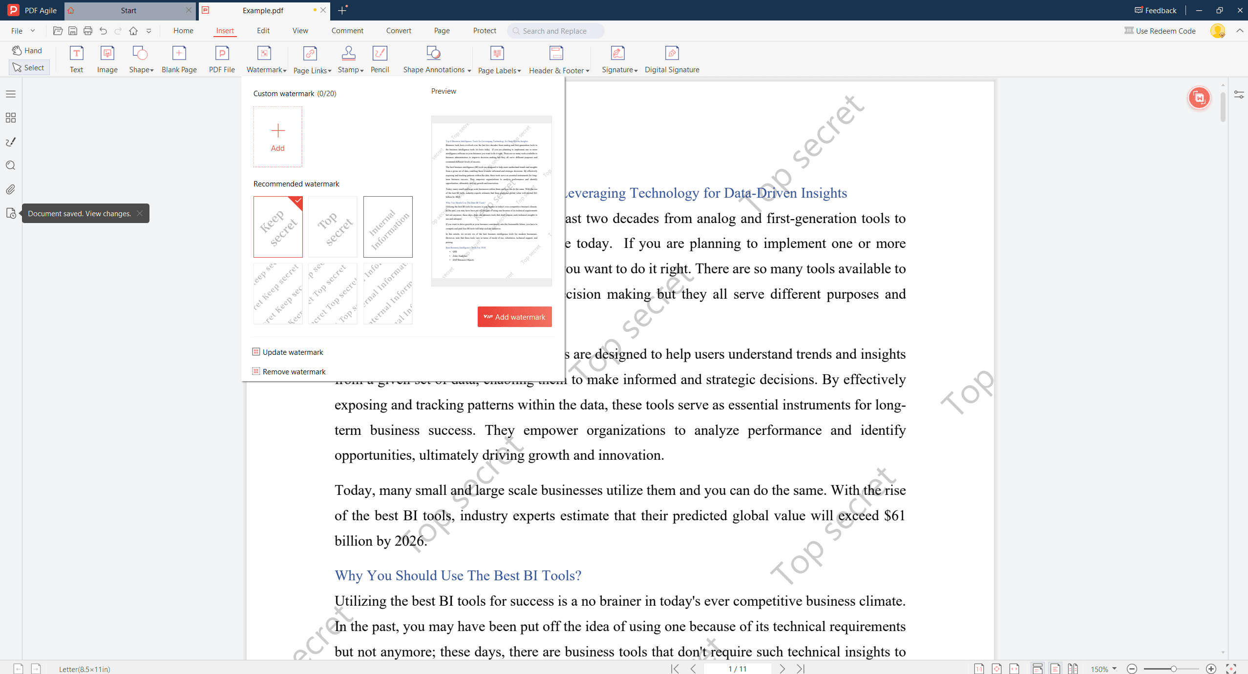Viewport: 1248px width, 674px height.
Task: Add a custom watermark
Action: pyautogui.click(x=278, y=137)
